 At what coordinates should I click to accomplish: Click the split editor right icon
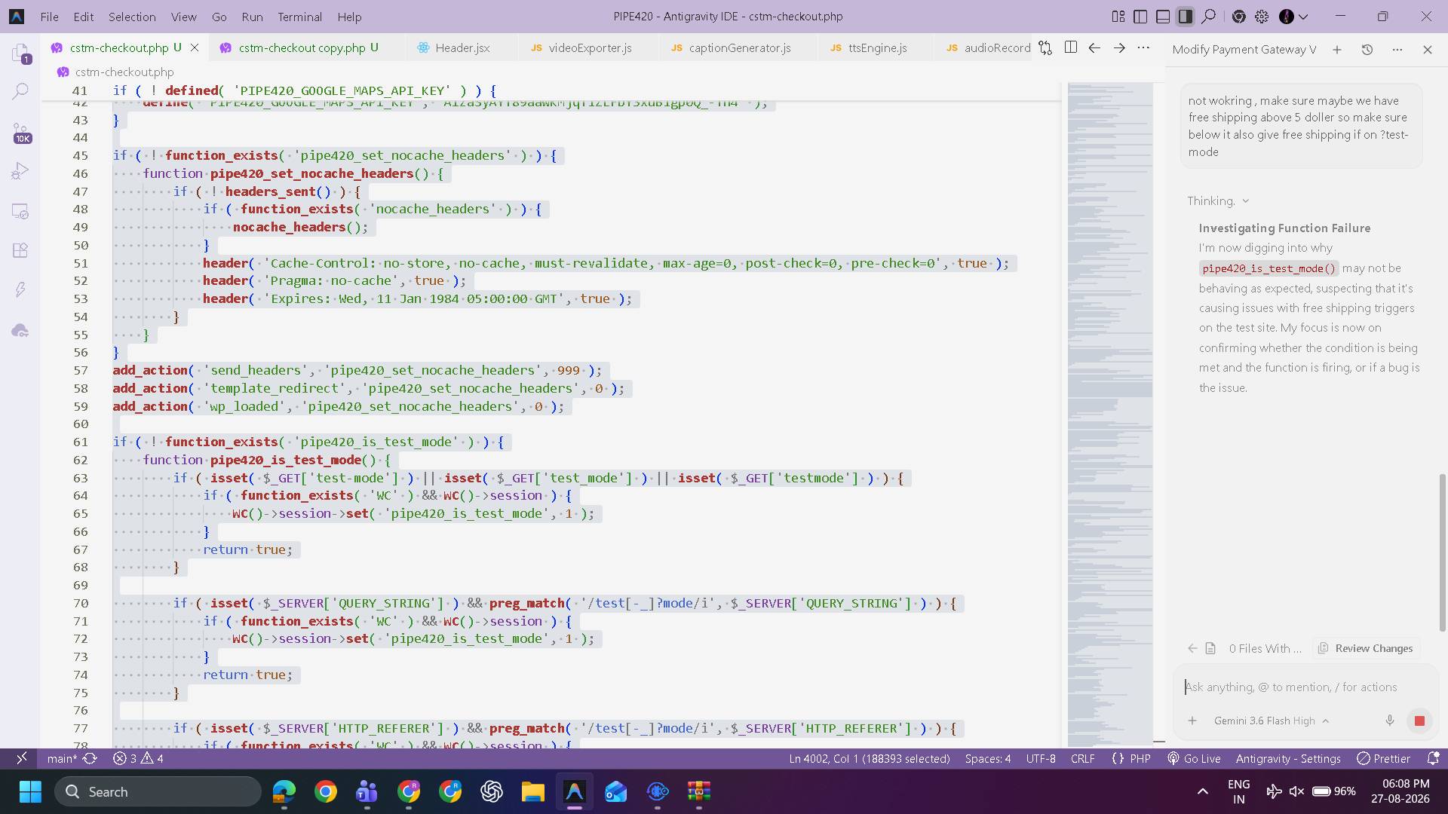click(x=1070, y=47)
